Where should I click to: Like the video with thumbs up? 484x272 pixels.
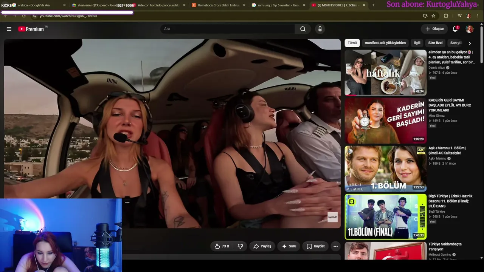pyautogui.click(x=222, y=246)
